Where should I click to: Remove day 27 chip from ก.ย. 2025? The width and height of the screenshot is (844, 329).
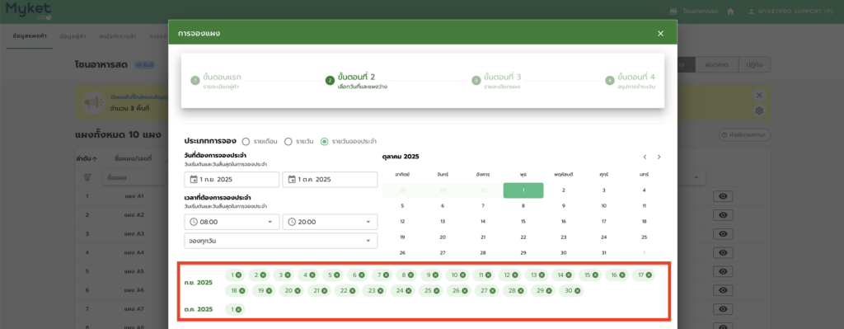pos(492,291)
